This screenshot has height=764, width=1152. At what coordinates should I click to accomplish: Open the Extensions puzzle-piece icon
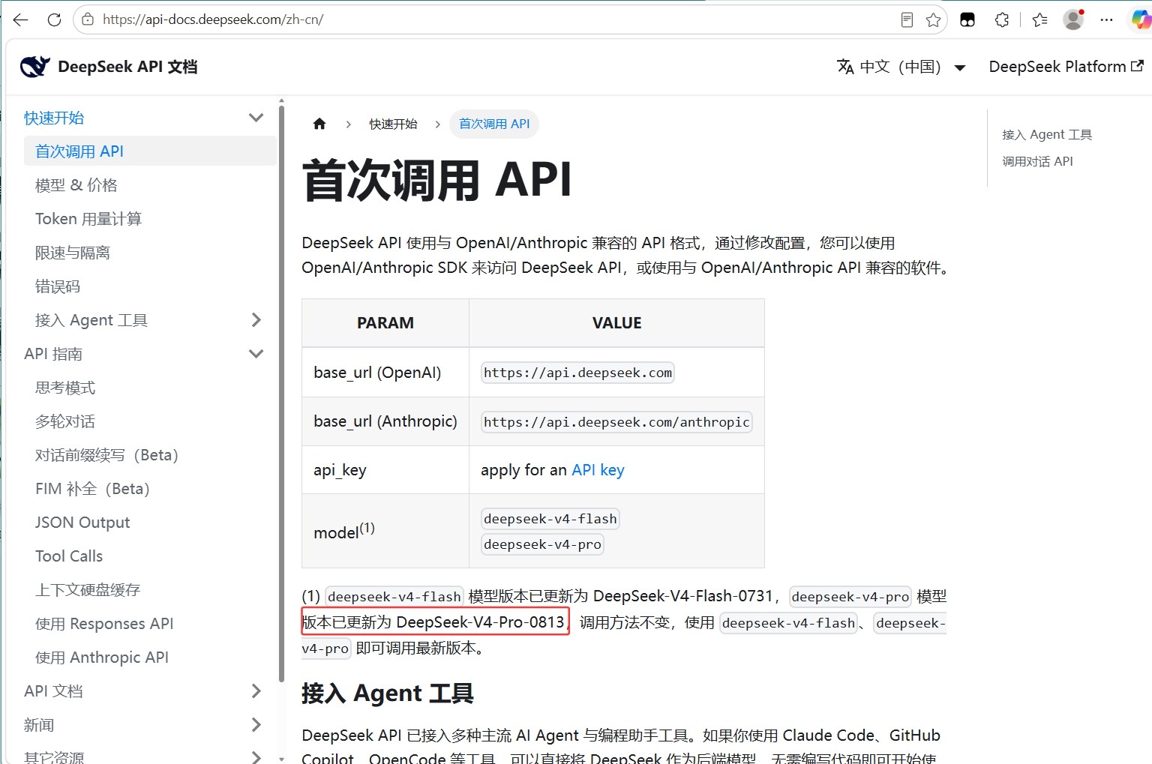[1002, 20]
